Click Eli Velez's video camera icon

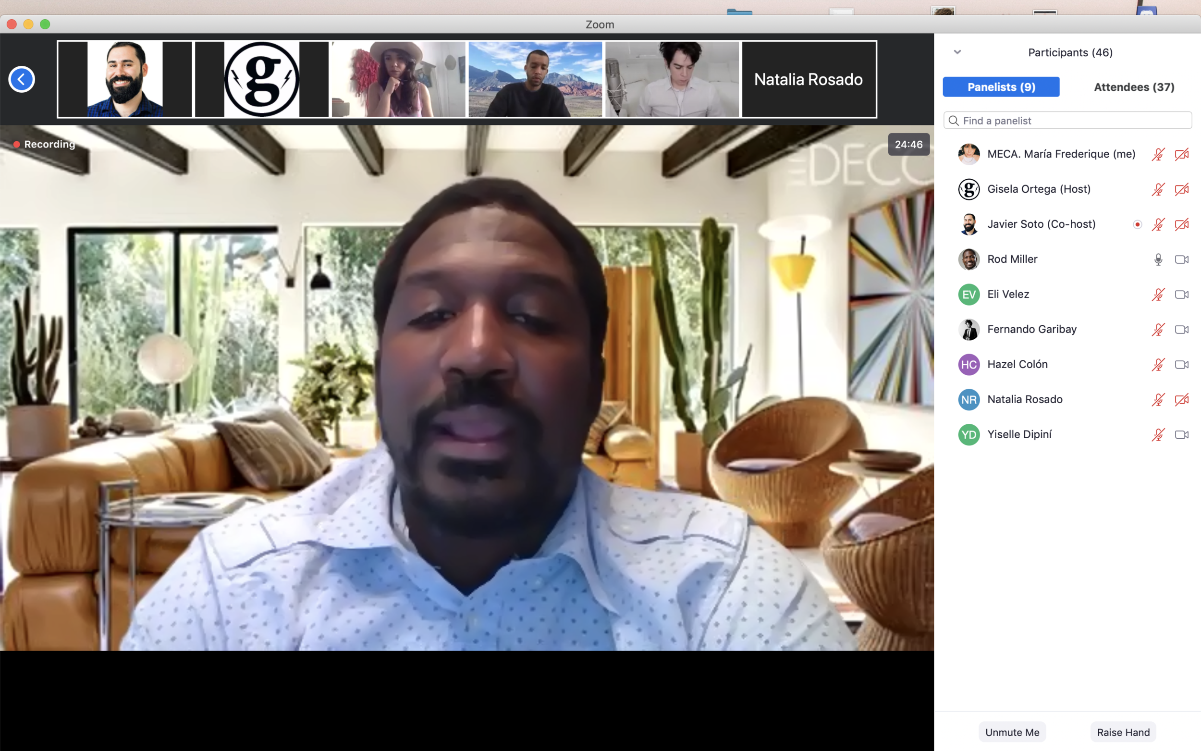point(1181,295)
